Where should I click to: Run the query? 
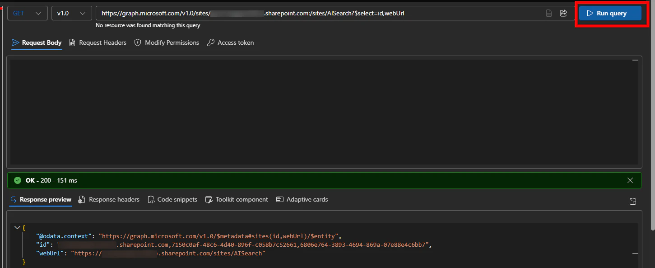(610, 13)
